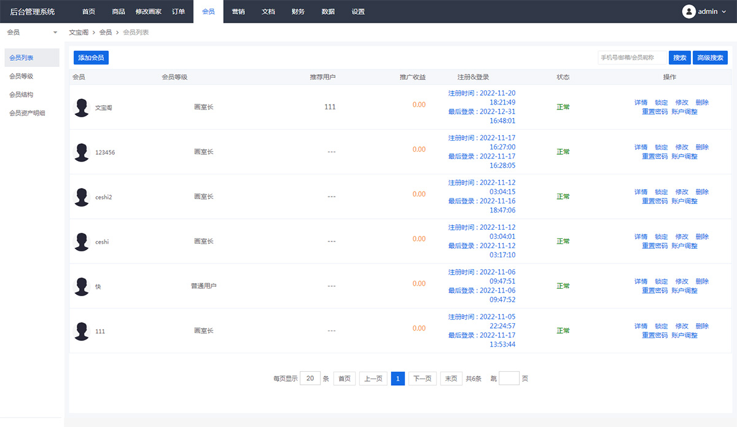The image size is (737, 427).
Task: Click the 普通用户 level cell
Action: [204, 286]
